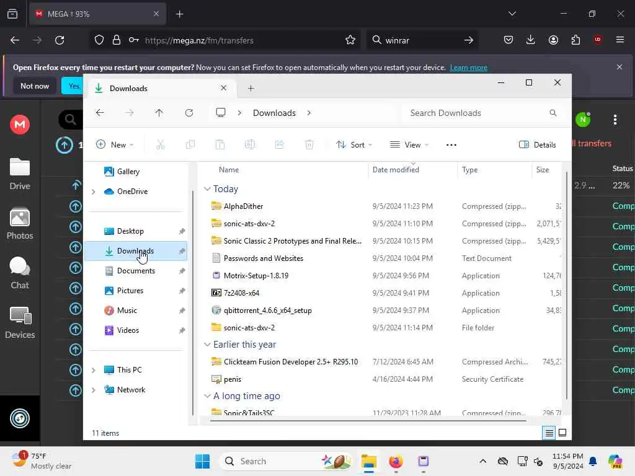Viewport: 635px width, 476px height.
Task: Open MEGA Drive in the sidebar
Action: point(20,174)
